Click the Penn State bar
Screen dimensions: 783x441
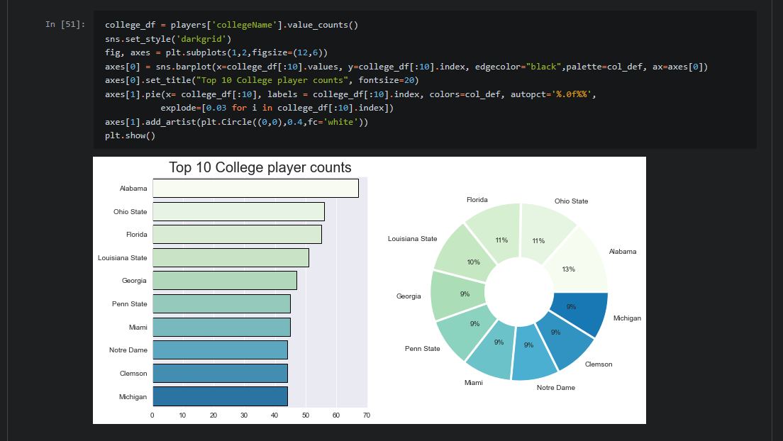pyautogui.click(x=222, y=304)
